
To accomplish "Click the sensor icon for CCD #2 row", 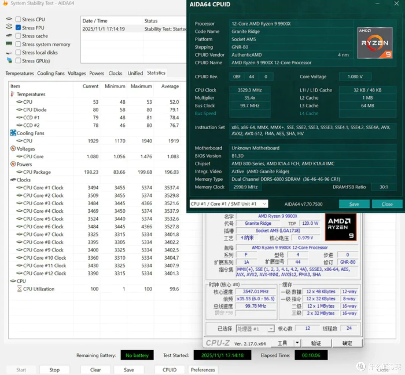I will click(19, 125).
